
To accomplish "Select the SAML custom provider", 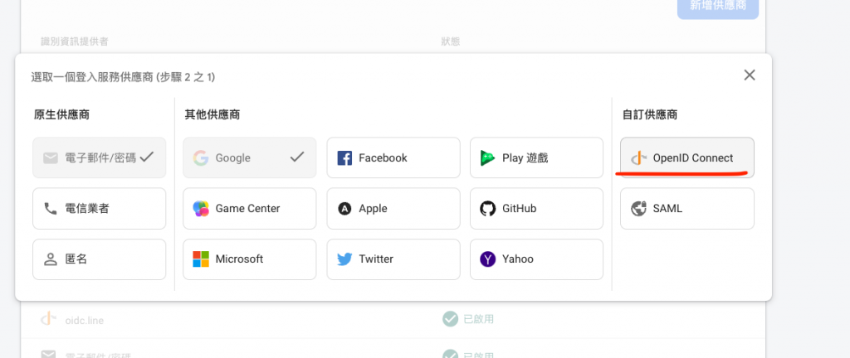I will (x=686, y=208).
